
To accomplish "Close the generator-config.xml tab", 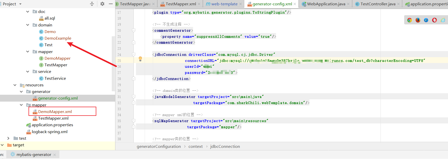I will click(295, 4).
